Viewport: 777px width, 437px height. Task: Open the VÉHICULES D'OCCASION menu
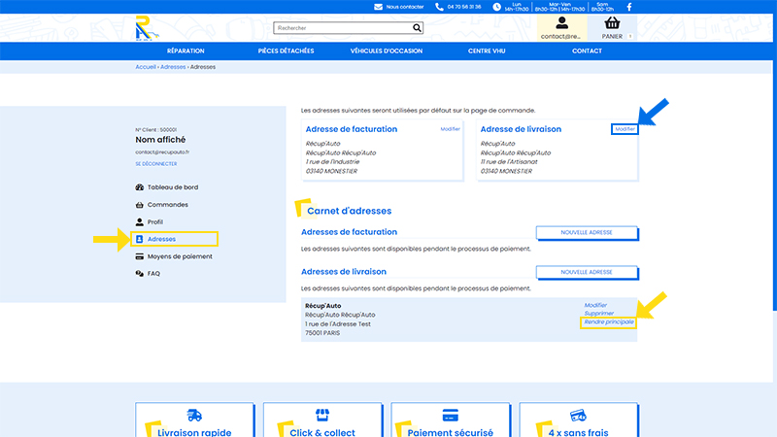(387, 51)
